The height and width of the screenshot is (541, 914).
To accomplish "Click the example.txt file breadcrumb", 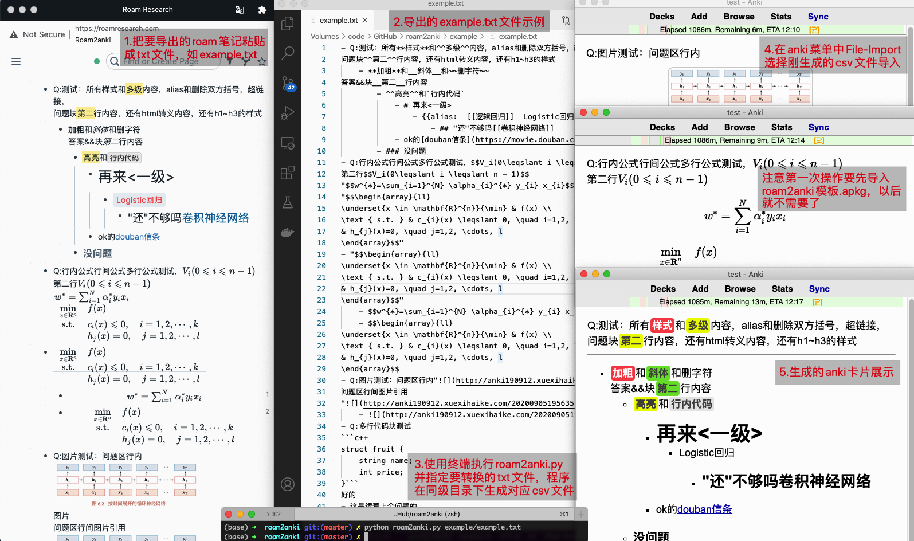I will [517, 36].
